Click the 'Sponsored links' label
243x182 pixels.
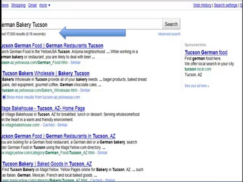[x=195, y=45]
